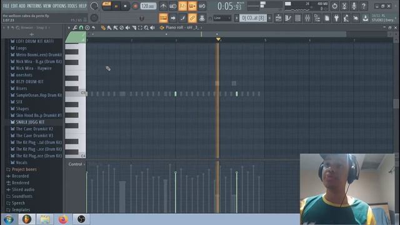The image size is (400, 225).
Task: Open the Plugin picker plug icon
Action: (336, 18)
